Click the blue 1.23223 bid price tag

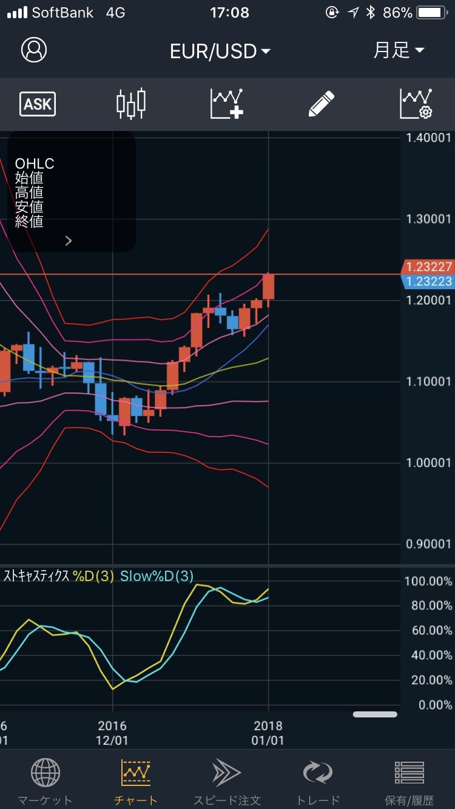pyautogui.click(x=428, y=281)
